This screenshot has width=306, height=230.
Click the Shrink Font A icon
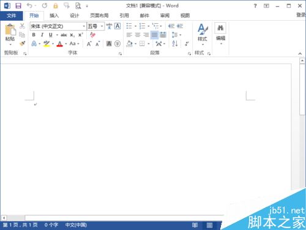point(98,43)
